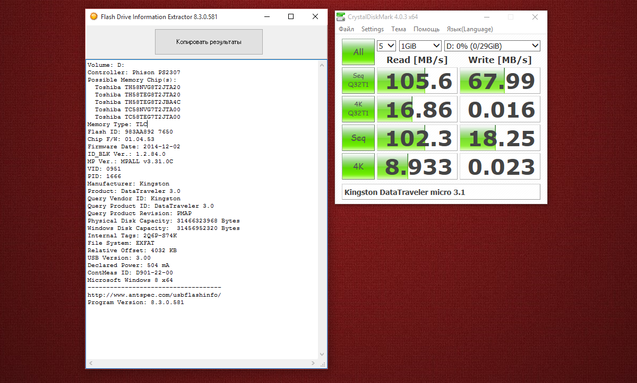Click the 4K Q32T1 read value 16.86

[x=417, y=109]
